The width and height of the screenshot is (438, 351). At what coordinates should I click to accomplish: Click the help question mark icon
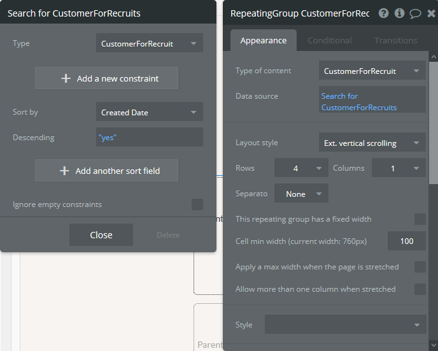point(383,13)
